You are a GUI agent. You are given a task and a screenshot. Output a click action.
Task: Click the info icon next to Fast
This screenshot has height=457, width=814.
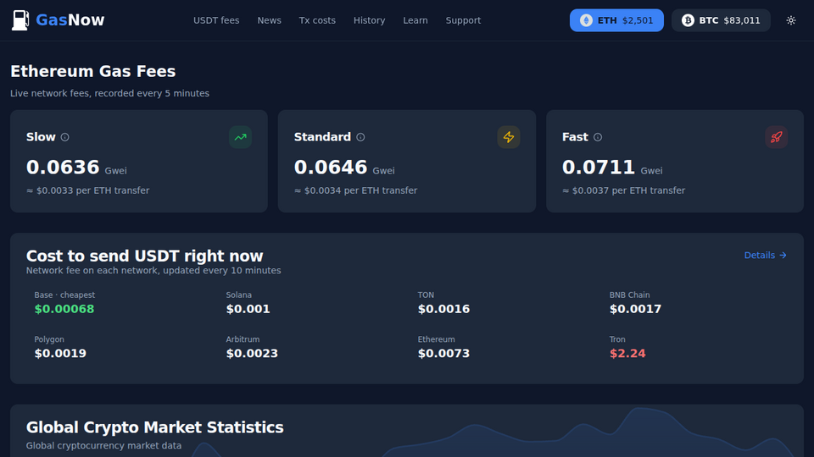point(598,137)
